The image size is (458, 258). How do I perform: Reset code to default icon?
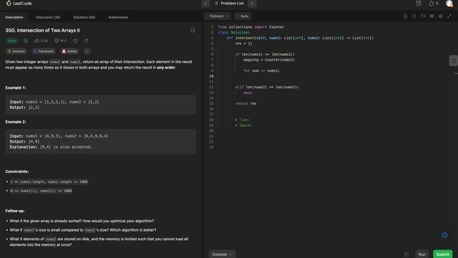pos(423,16)
